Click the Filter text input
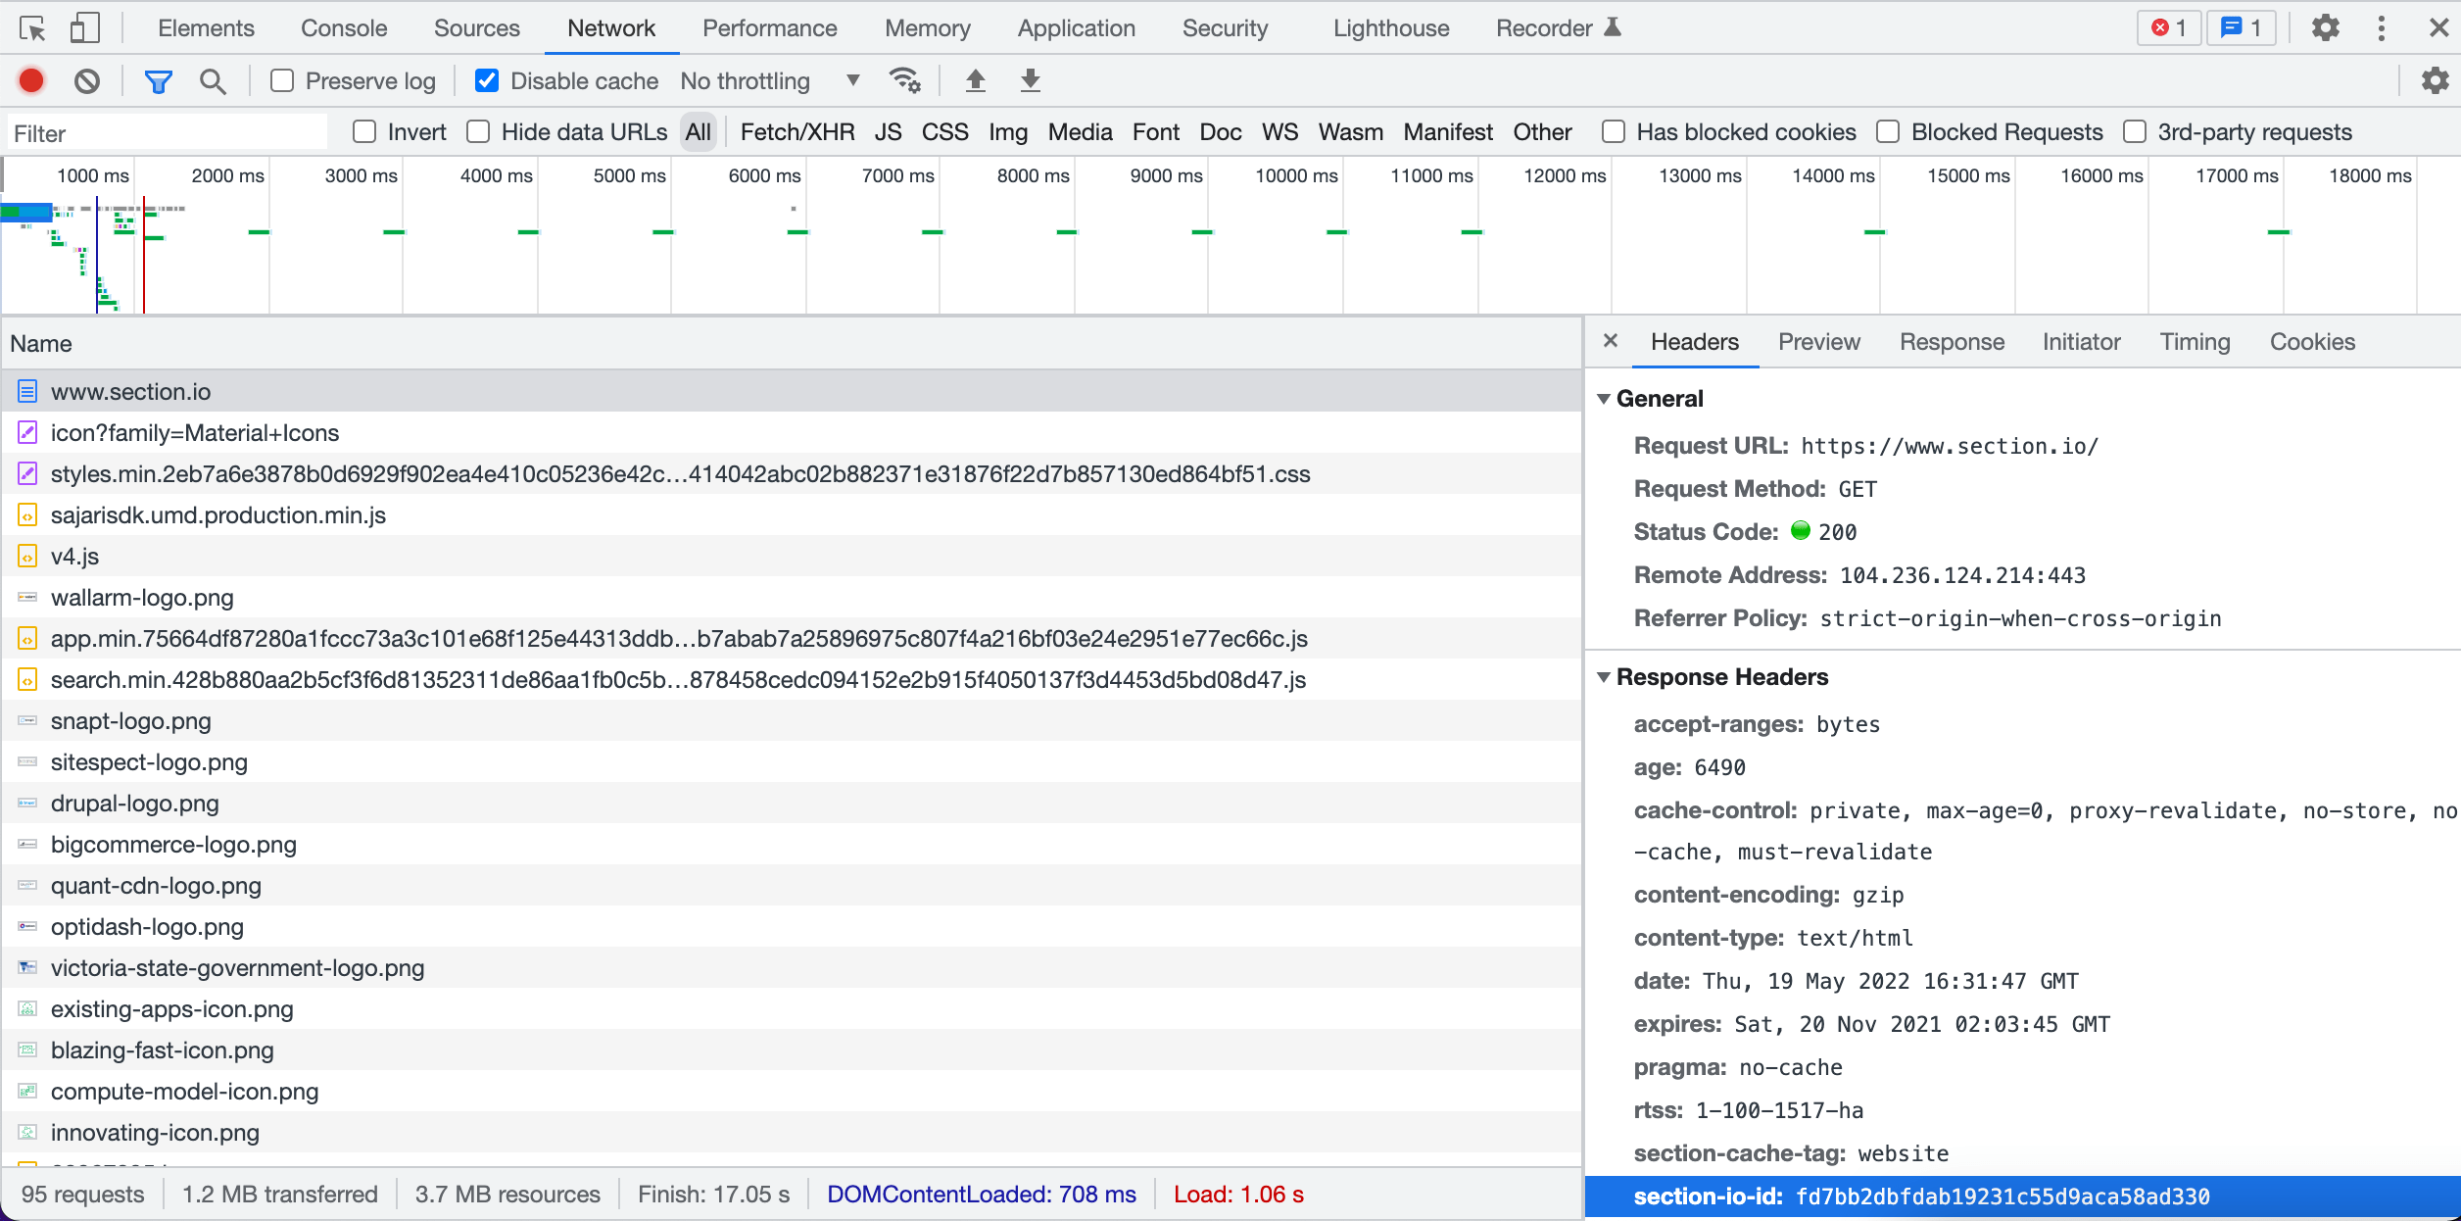Screen dimensions: 2461x1221 click(167, 133)
